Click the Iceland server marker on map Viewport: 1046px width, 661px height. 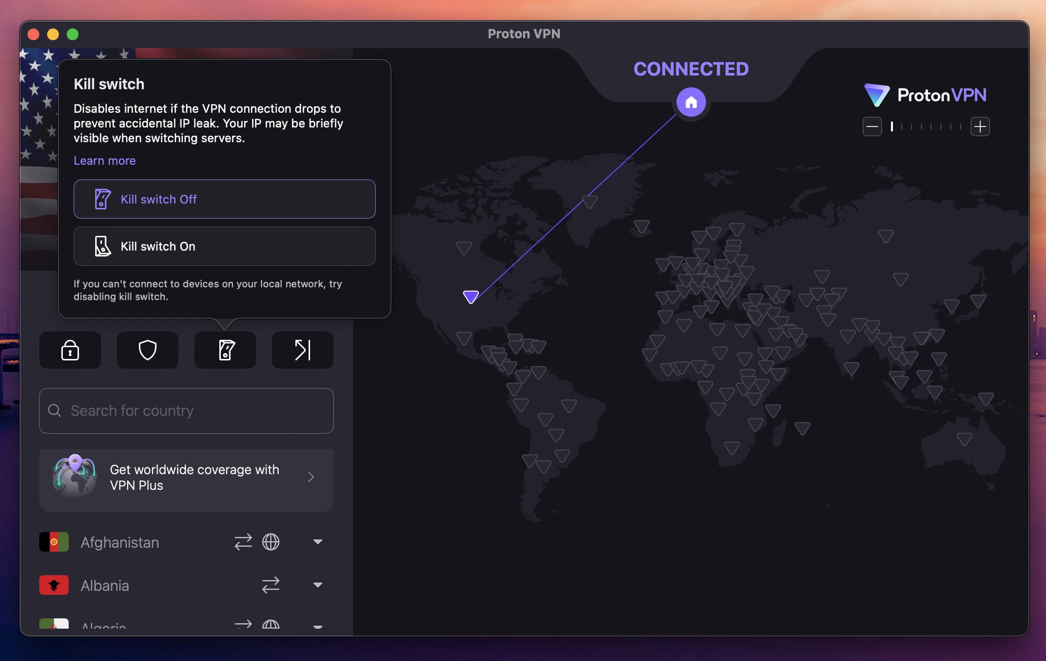(x=642, y=226)
